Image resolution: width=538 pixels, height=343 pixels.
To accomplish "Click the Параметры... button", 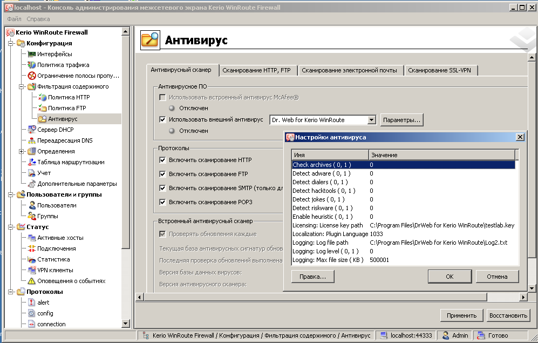I will click(x=401, y=120).
